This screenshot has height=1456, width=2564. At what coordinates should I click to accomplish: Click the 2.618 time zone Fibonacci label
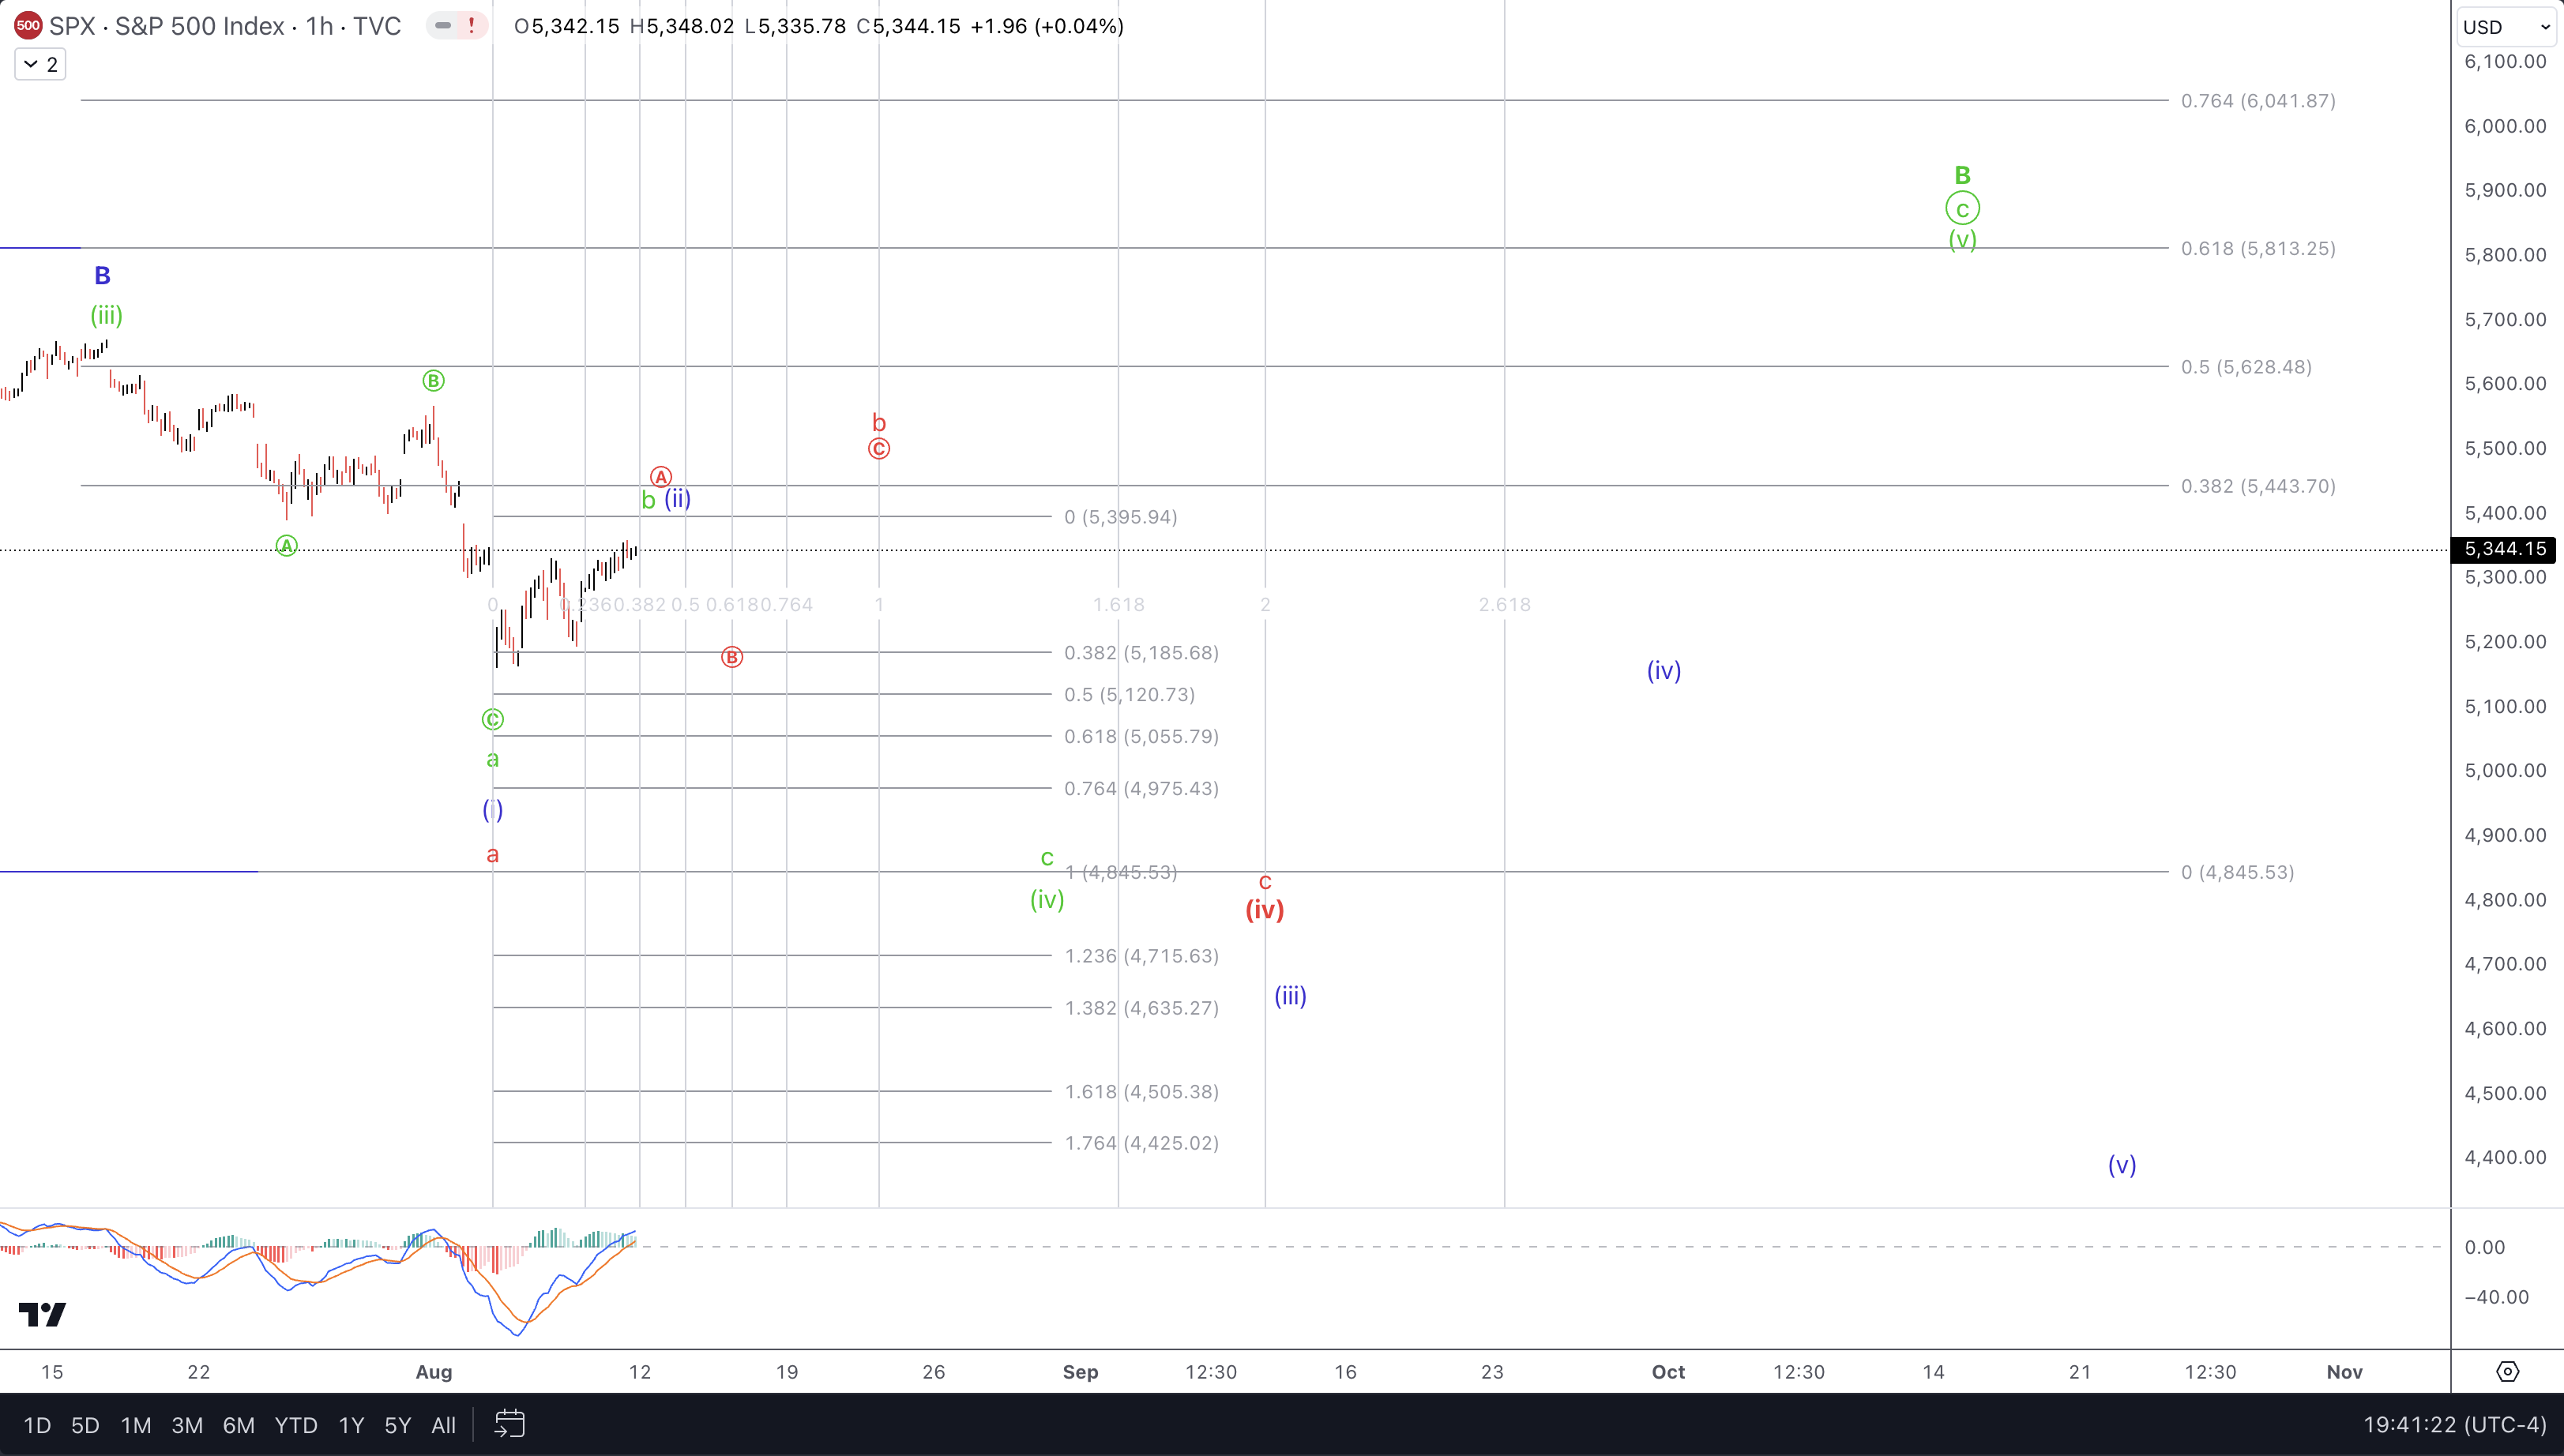[1505, 604]
